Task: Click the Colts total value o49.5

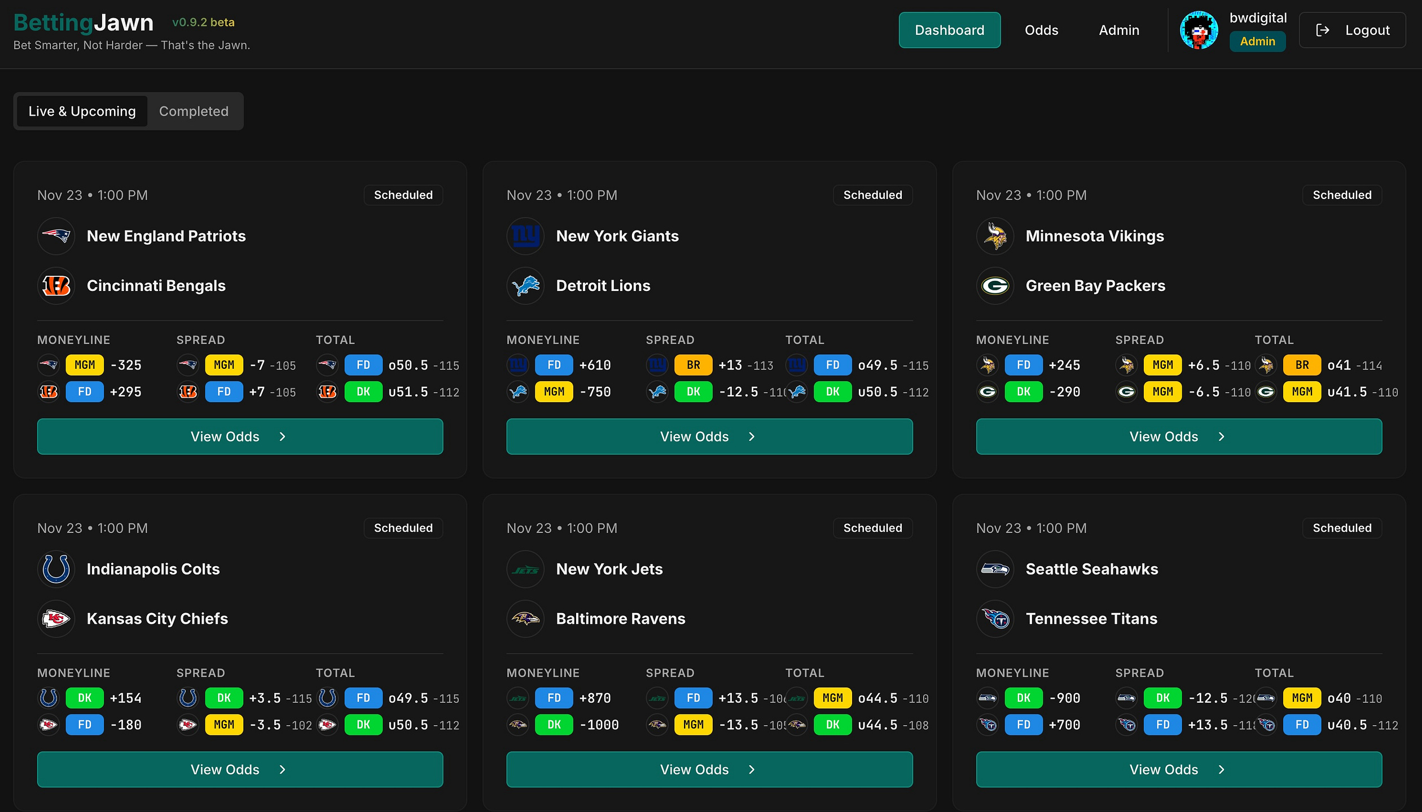Action: coord(408,698)
